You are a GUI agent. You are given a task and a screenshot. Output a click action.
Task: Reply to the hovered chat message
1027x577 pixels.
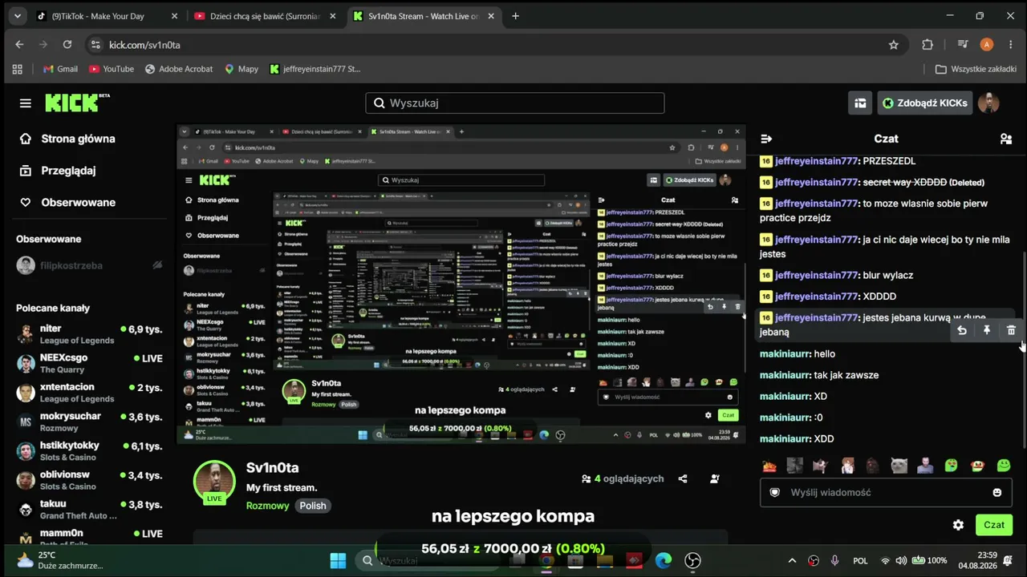pos(962,330)
